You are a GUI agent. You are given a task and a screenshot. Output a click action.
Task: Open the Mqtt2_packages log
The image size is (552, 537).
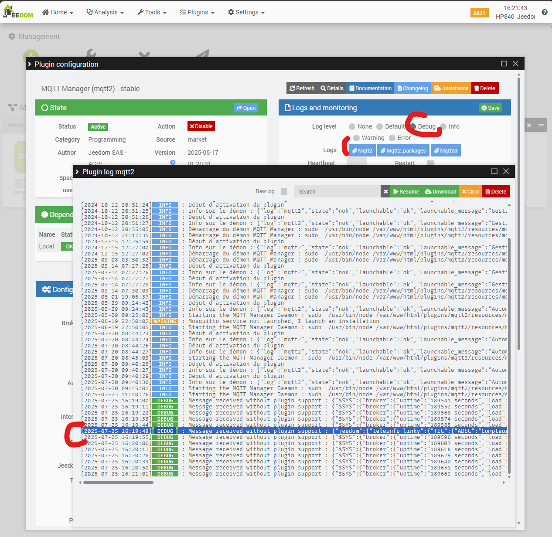[x=403, y=151]
